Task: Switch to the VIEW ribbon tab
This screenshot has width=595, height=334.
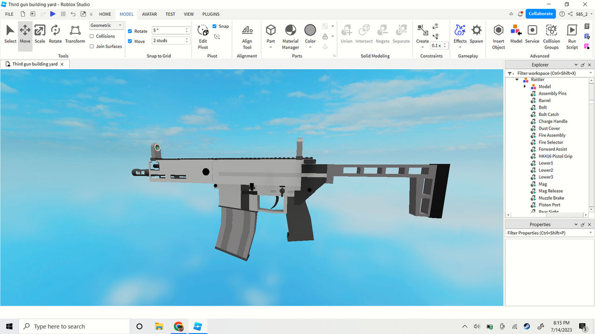Action: coord(189,14)
